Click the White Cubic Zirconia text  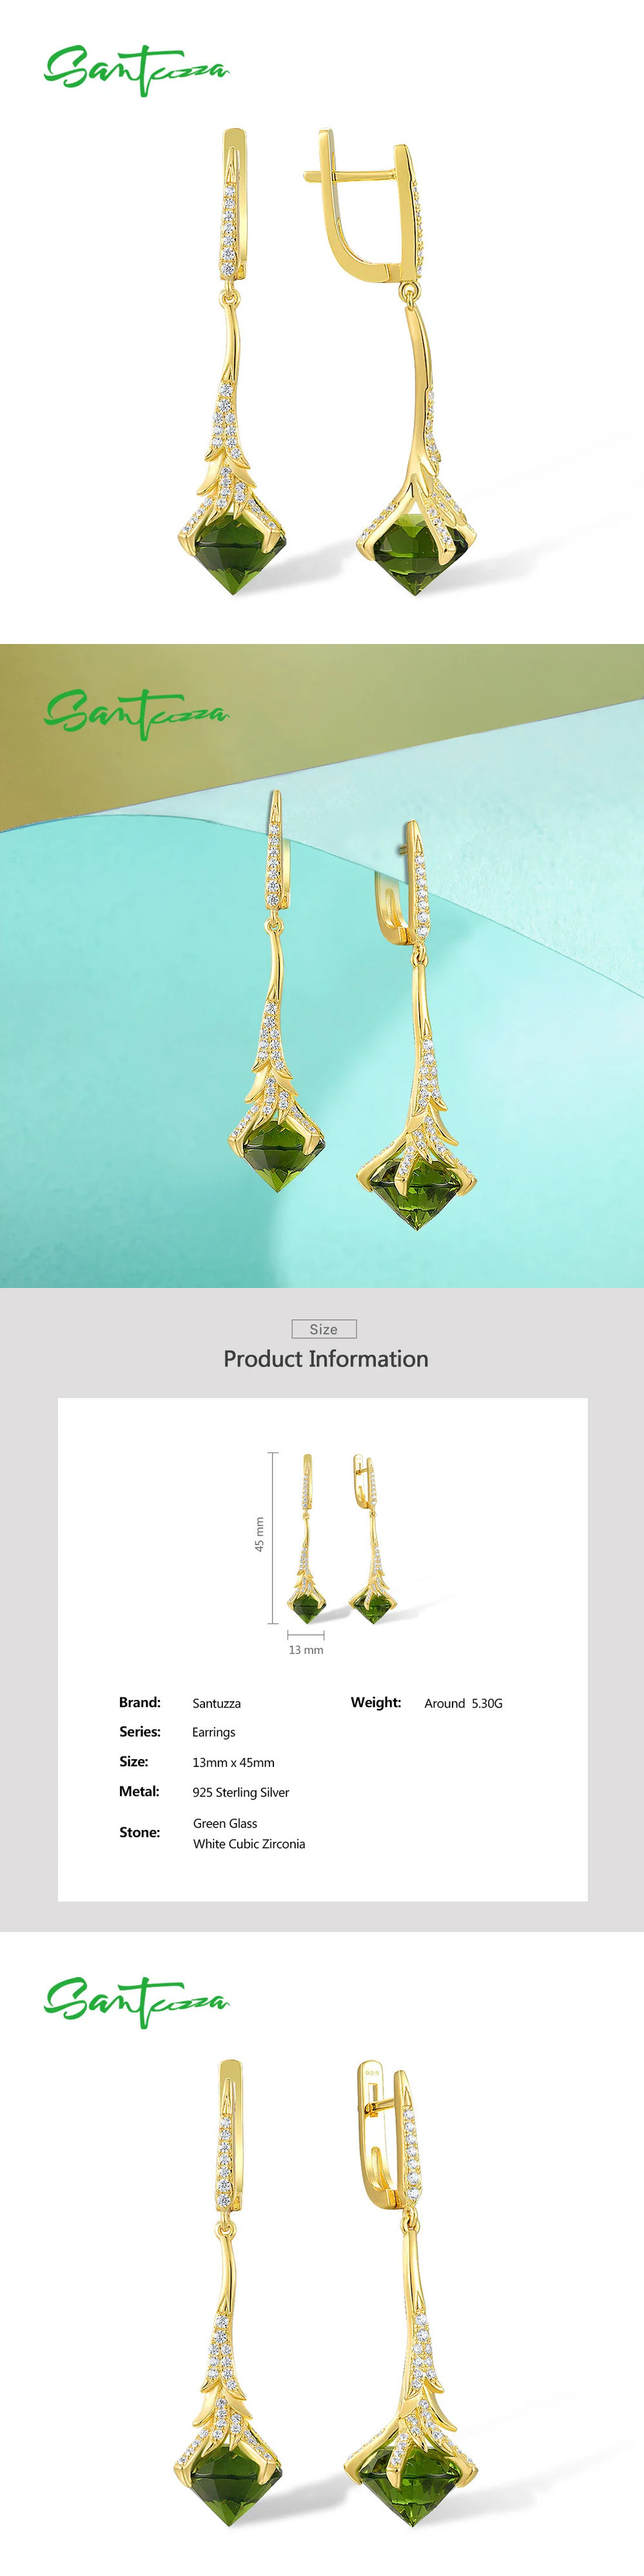pyautogui.click(x=249, y=1844)
